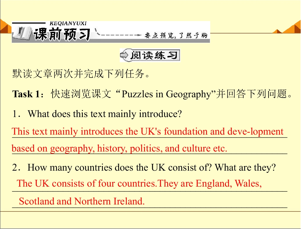The image size is (301, 229).
Task: Click red answer 'Scotland and Northern Ireland.'
Action: [x=82, y=201]
